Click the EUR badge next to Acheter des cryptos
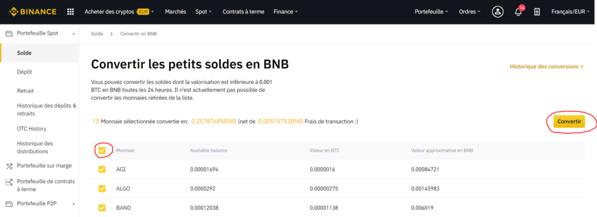The height and width of the screenshot is (217, 597). [143, 12]
